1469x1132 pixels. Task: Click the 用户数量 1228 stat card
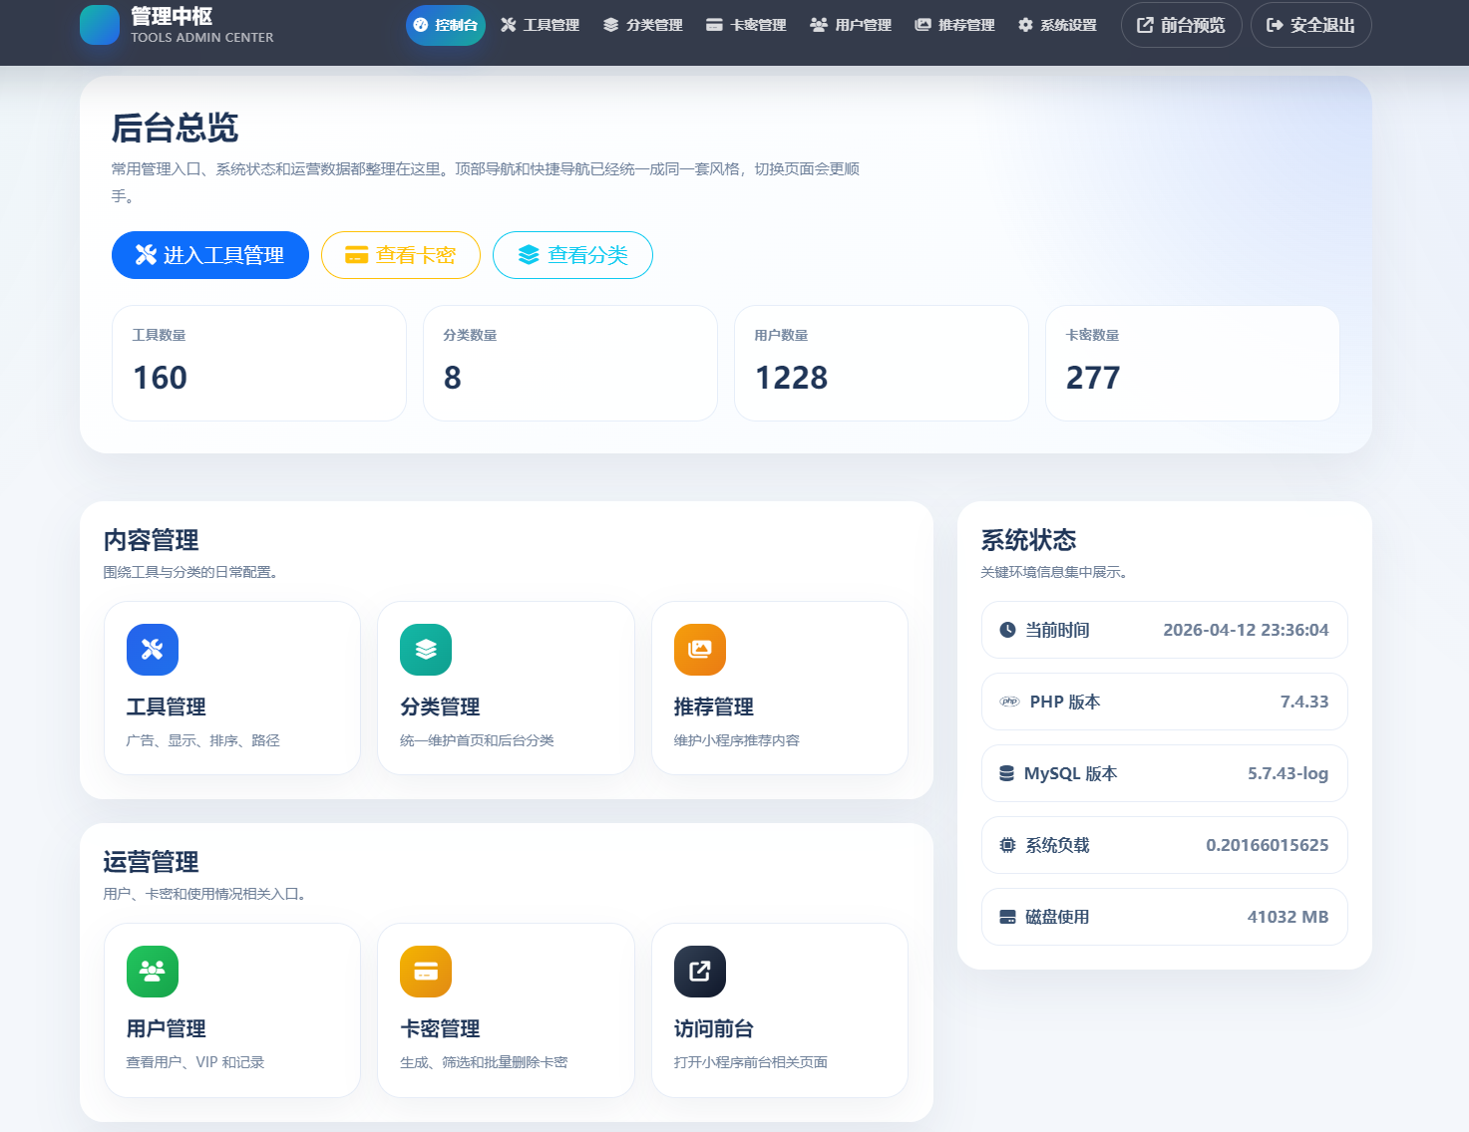881,363
